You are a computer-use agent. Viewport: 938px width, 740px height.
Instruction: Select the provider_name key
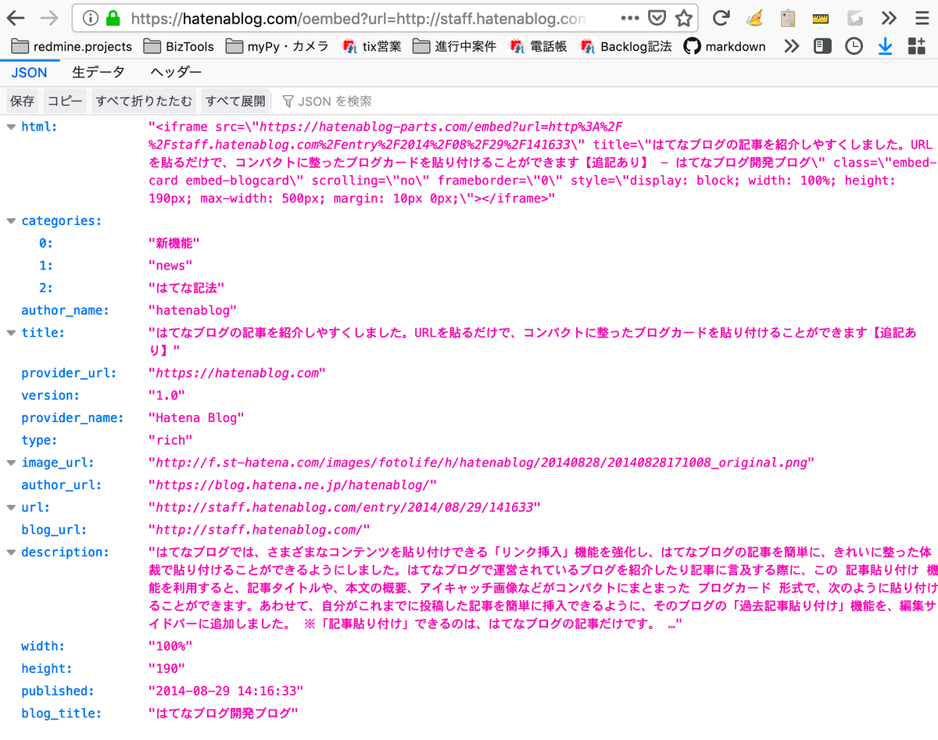72,418
